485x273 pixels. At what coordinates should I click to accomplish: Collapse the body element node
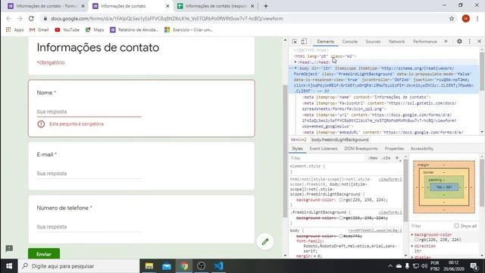tap(296, 68)
